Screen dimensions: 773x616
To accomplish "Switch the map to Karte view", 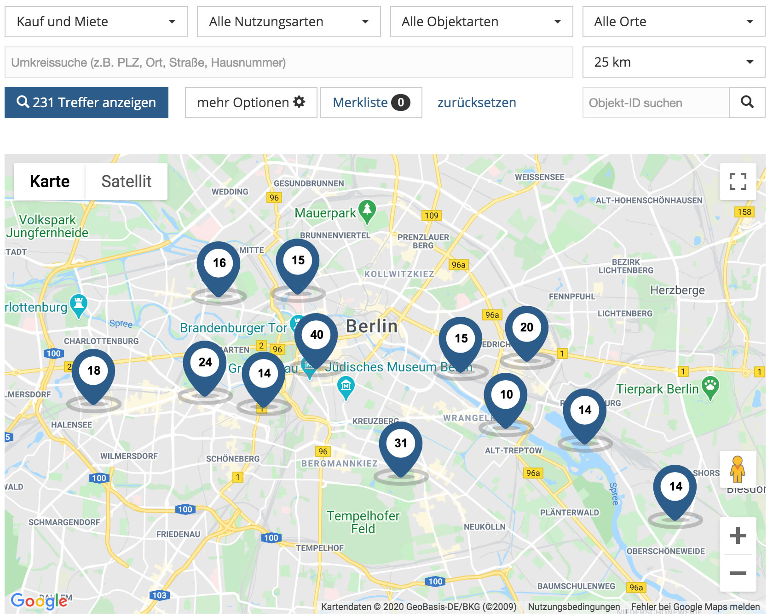I will click(x=50, y=182).
